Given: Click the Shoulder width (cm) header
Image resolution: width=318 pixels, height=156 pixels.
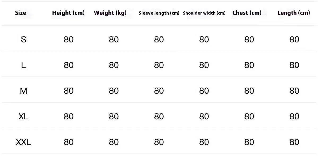Looking at the screenshot, I should point(204,13).
